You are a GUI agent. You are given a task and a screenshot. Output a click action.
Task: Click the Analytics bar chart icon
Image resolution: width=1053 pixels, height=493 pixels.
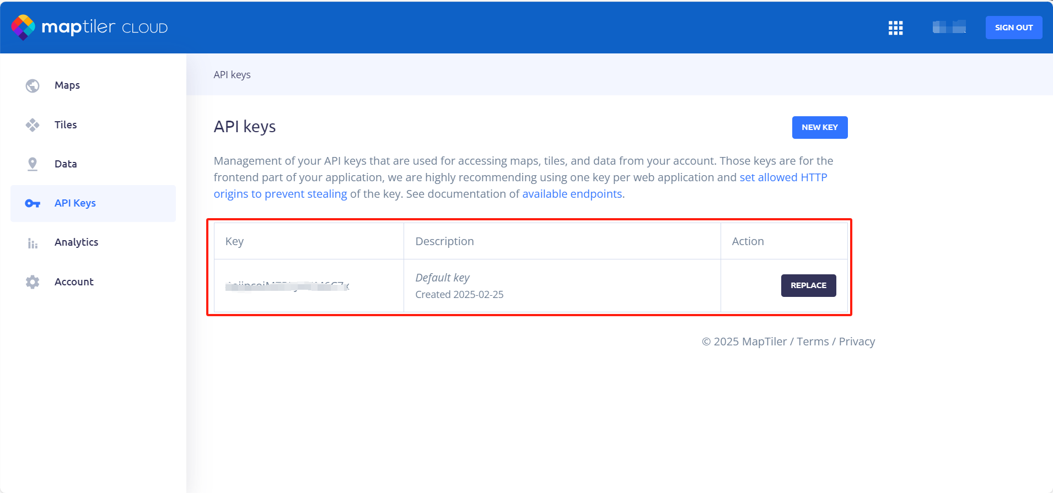point(33,243)
